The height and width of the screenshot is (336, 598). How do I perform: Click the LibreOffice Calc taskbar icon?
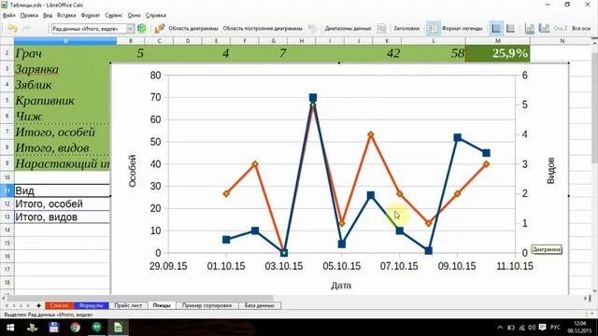point(119,328)
